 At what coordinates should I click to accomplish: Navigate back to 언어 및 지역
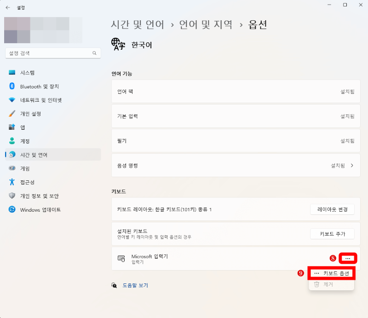[206, 25]
